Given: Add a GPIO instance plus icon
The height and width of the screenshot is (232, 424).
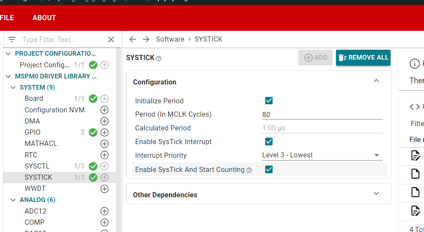Looking at the screenshot, I should [x=104, y=133].
